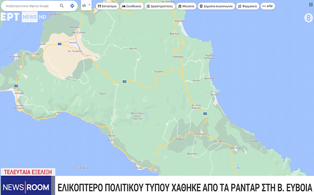
Task: Click the bed icon on Ξενοδοχεία
Action: [124, 6]
